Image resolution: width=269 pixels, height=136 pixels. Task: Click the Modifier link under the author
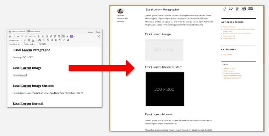click(121, 21)
